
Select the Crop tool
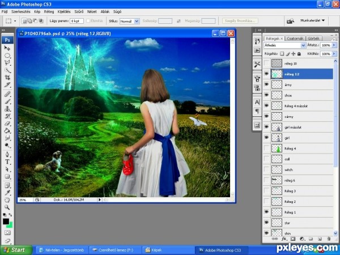[7, 78]
